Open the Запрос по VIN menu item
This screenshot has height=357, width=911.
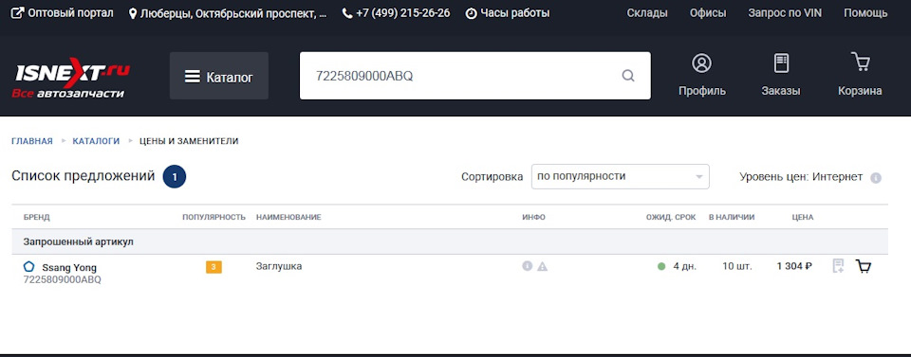(x=785, y=12)
